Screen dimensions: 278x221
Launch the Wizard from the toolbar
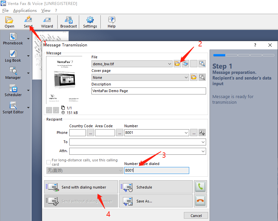(47, 22)
